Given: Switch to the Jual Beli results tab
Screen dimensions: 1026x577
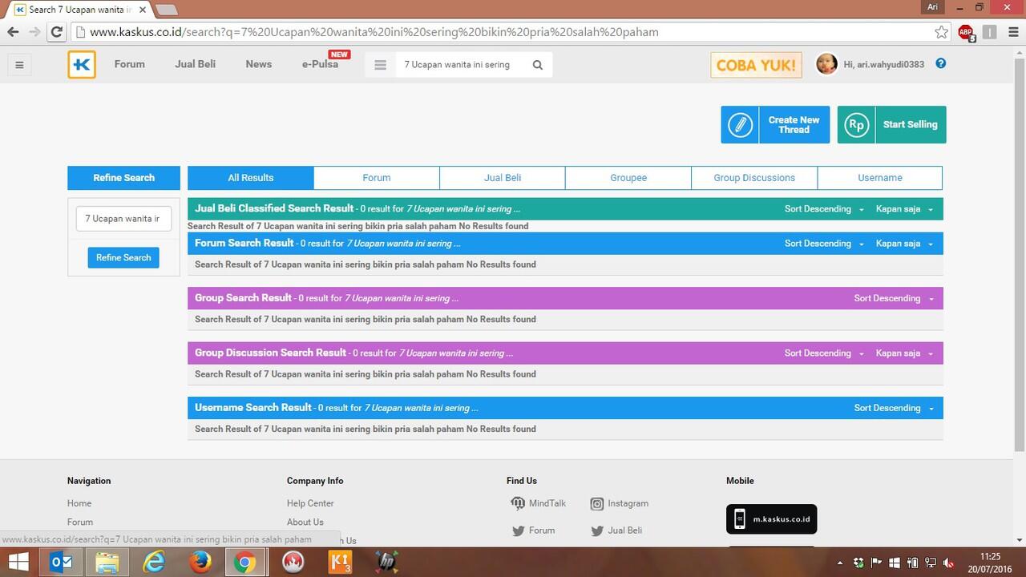Looking at the screenshot, I should click(503, 178).
